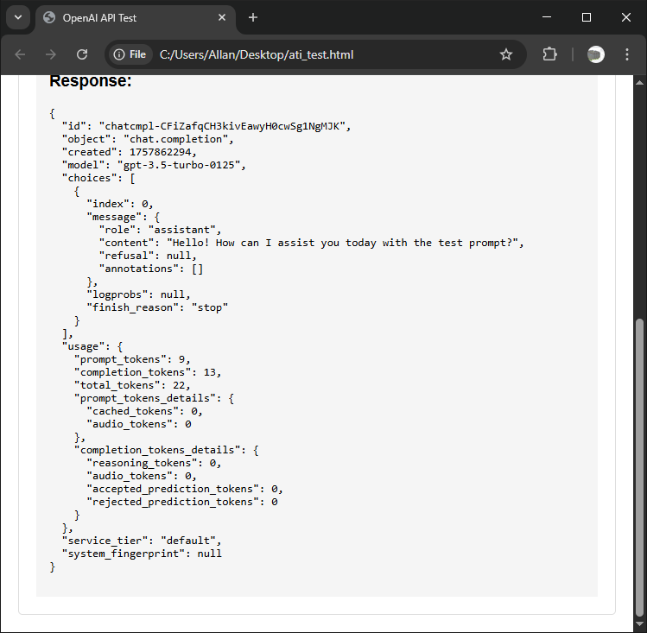Minimize the browser window

click(547, 17)
